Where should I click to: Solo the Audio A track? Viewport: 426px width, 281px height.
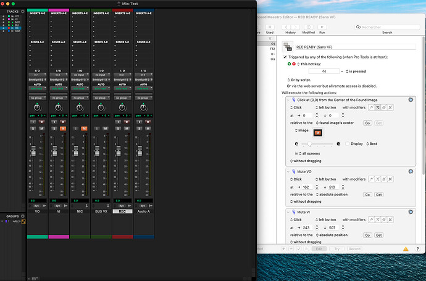pos(139,128)
